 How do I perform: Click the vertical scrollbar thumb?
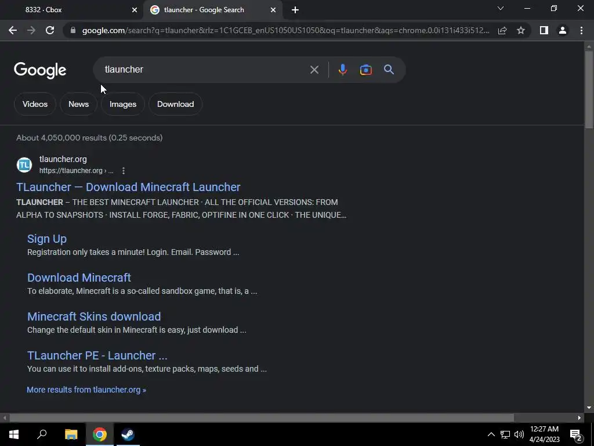coord(589,89)
